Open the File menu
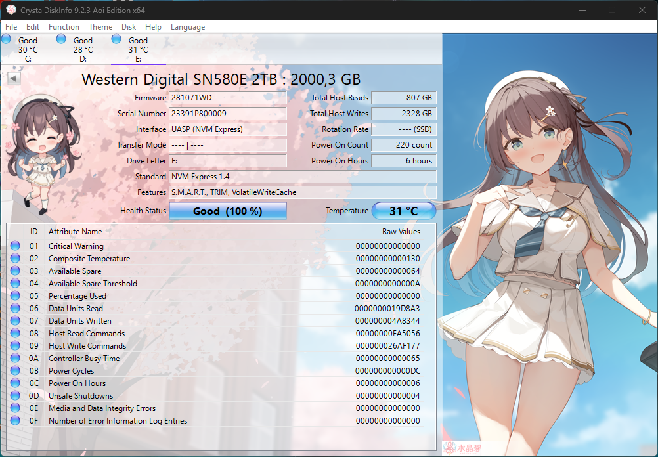 click(x=11, y=27)
